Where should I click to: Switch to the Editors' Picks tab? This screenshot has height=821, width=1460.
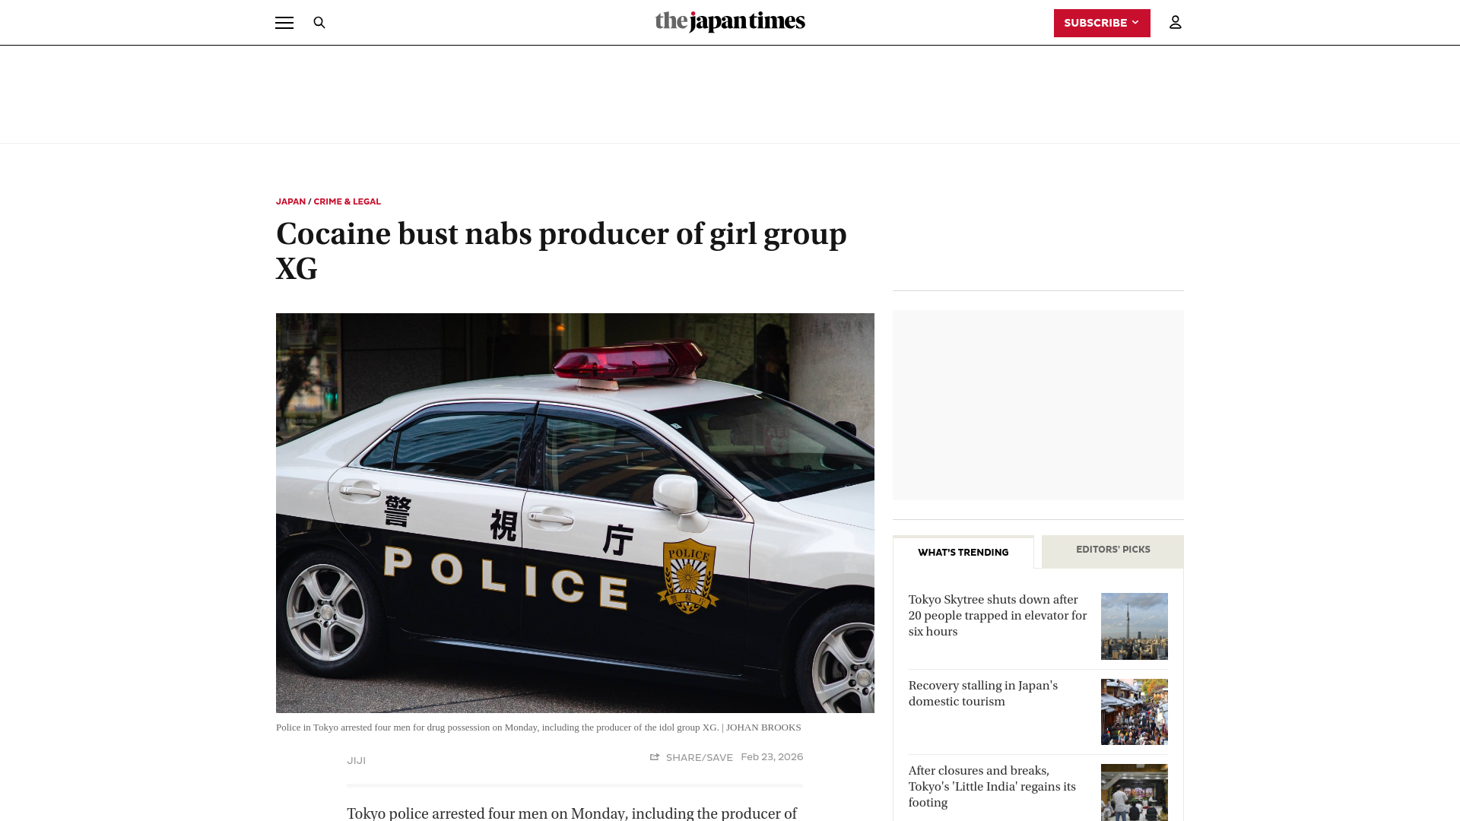[x=1112, y=550]
